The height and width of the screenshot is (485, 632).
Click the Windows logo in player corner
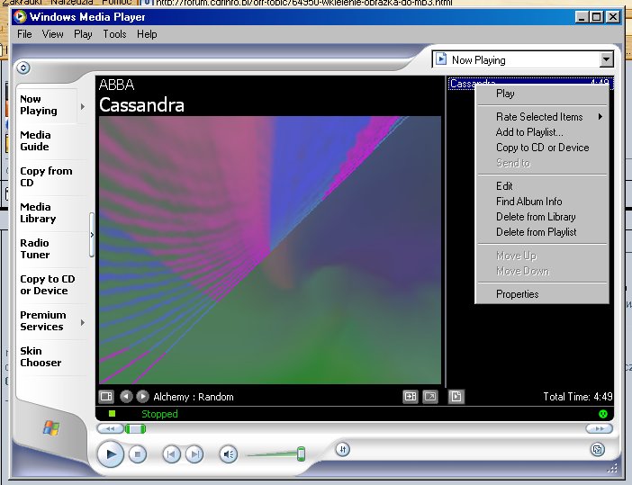click(x=51, y=427)
